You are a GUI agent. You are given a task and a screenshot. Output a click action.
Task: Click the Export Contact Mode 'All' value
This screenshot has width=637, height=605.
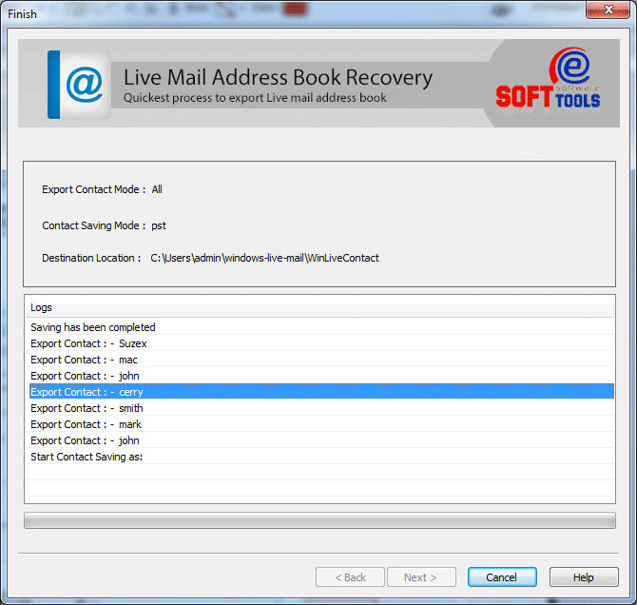157,189
